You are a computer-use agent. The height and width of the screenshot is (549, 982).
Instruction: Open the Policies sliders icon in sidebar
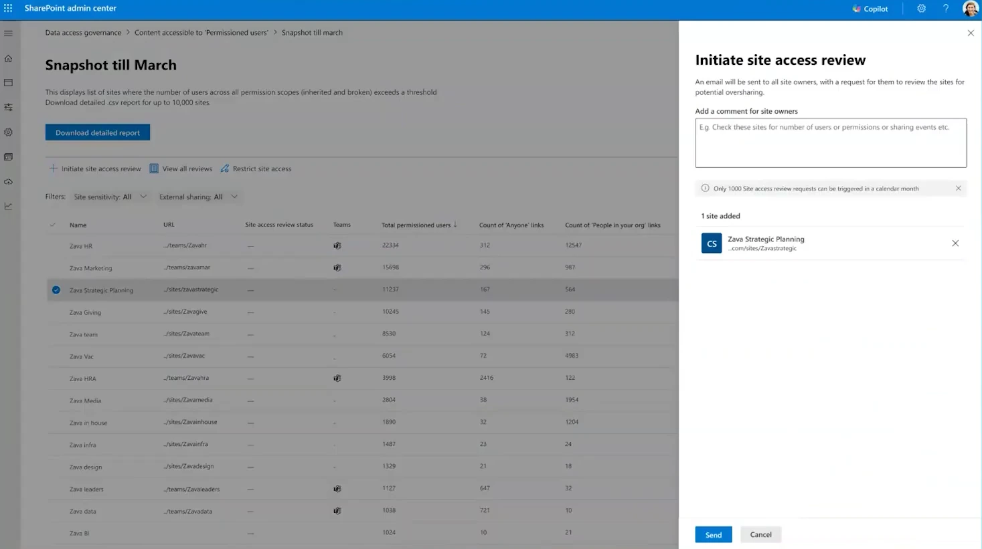coord(9,107)
